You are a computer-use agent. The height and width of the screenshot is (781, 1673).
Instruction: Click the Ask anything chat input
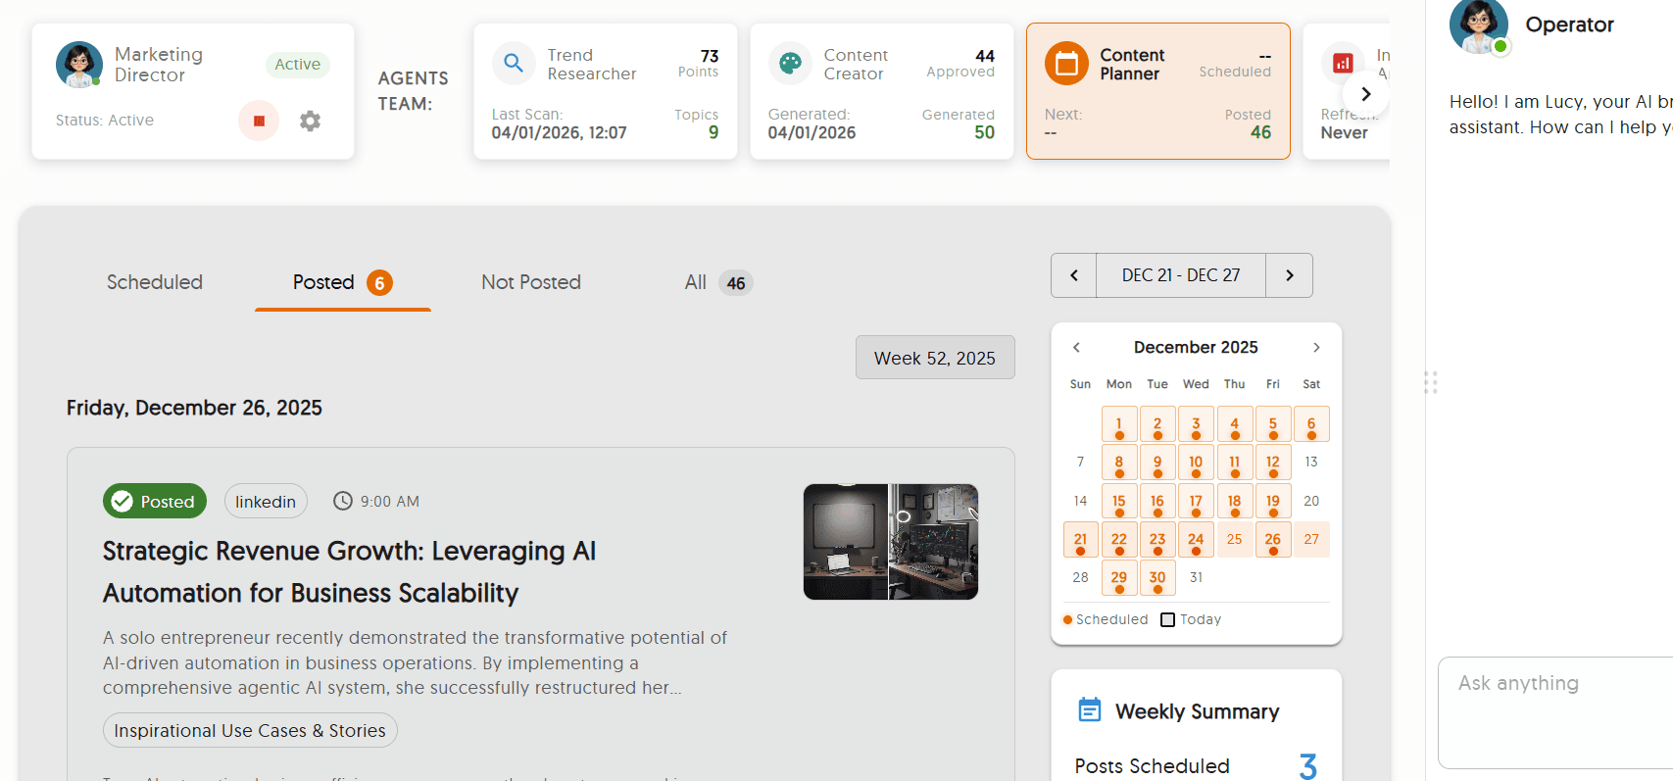1555,712
